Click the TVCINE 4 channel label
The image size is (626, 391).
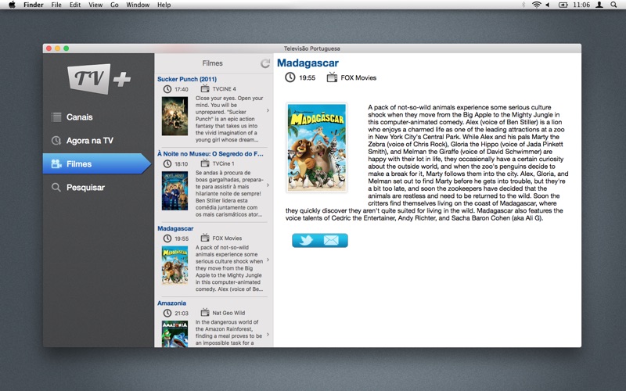tap(224, 89)
